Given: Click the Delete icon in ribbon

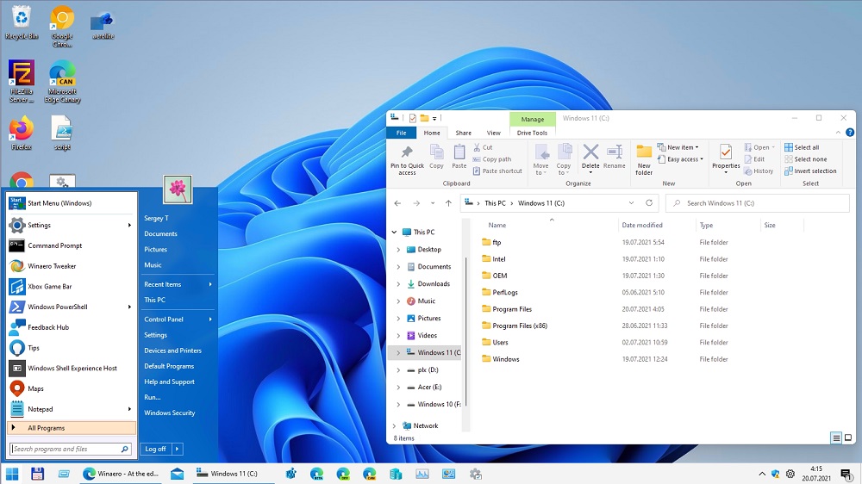Looking at the screenshot, I should pos(590,158).
